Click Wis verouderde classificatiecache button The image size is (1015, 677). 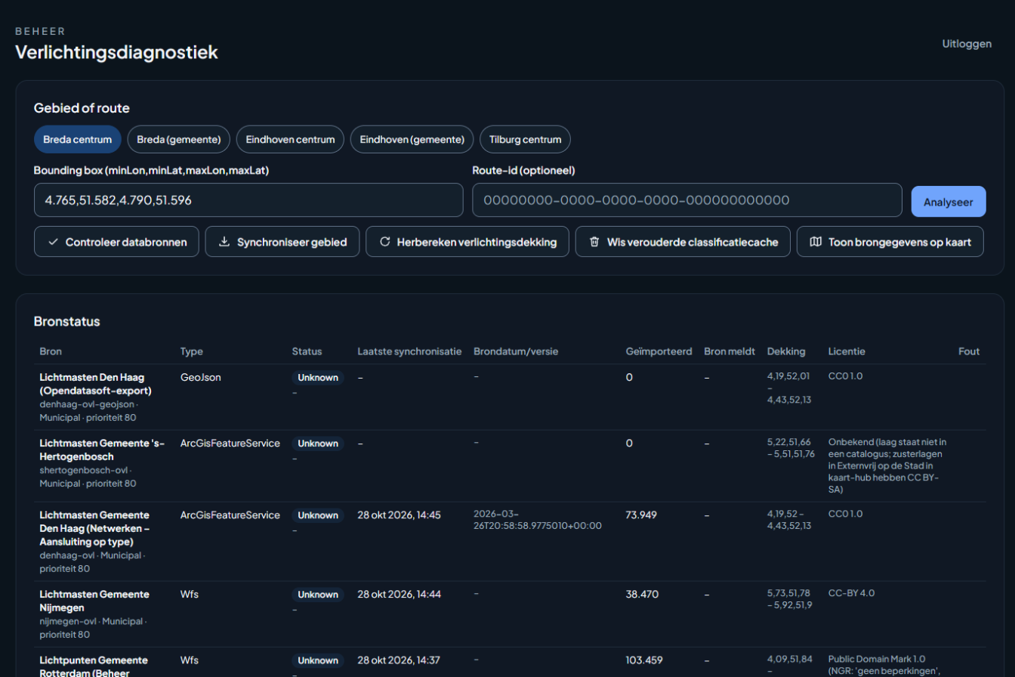(x=683, y=242)
